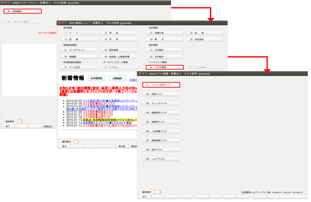
Task: Open 日医標準レセプトソフト◆ミドルウェア更新 link
Action: (x=107, y=123)
